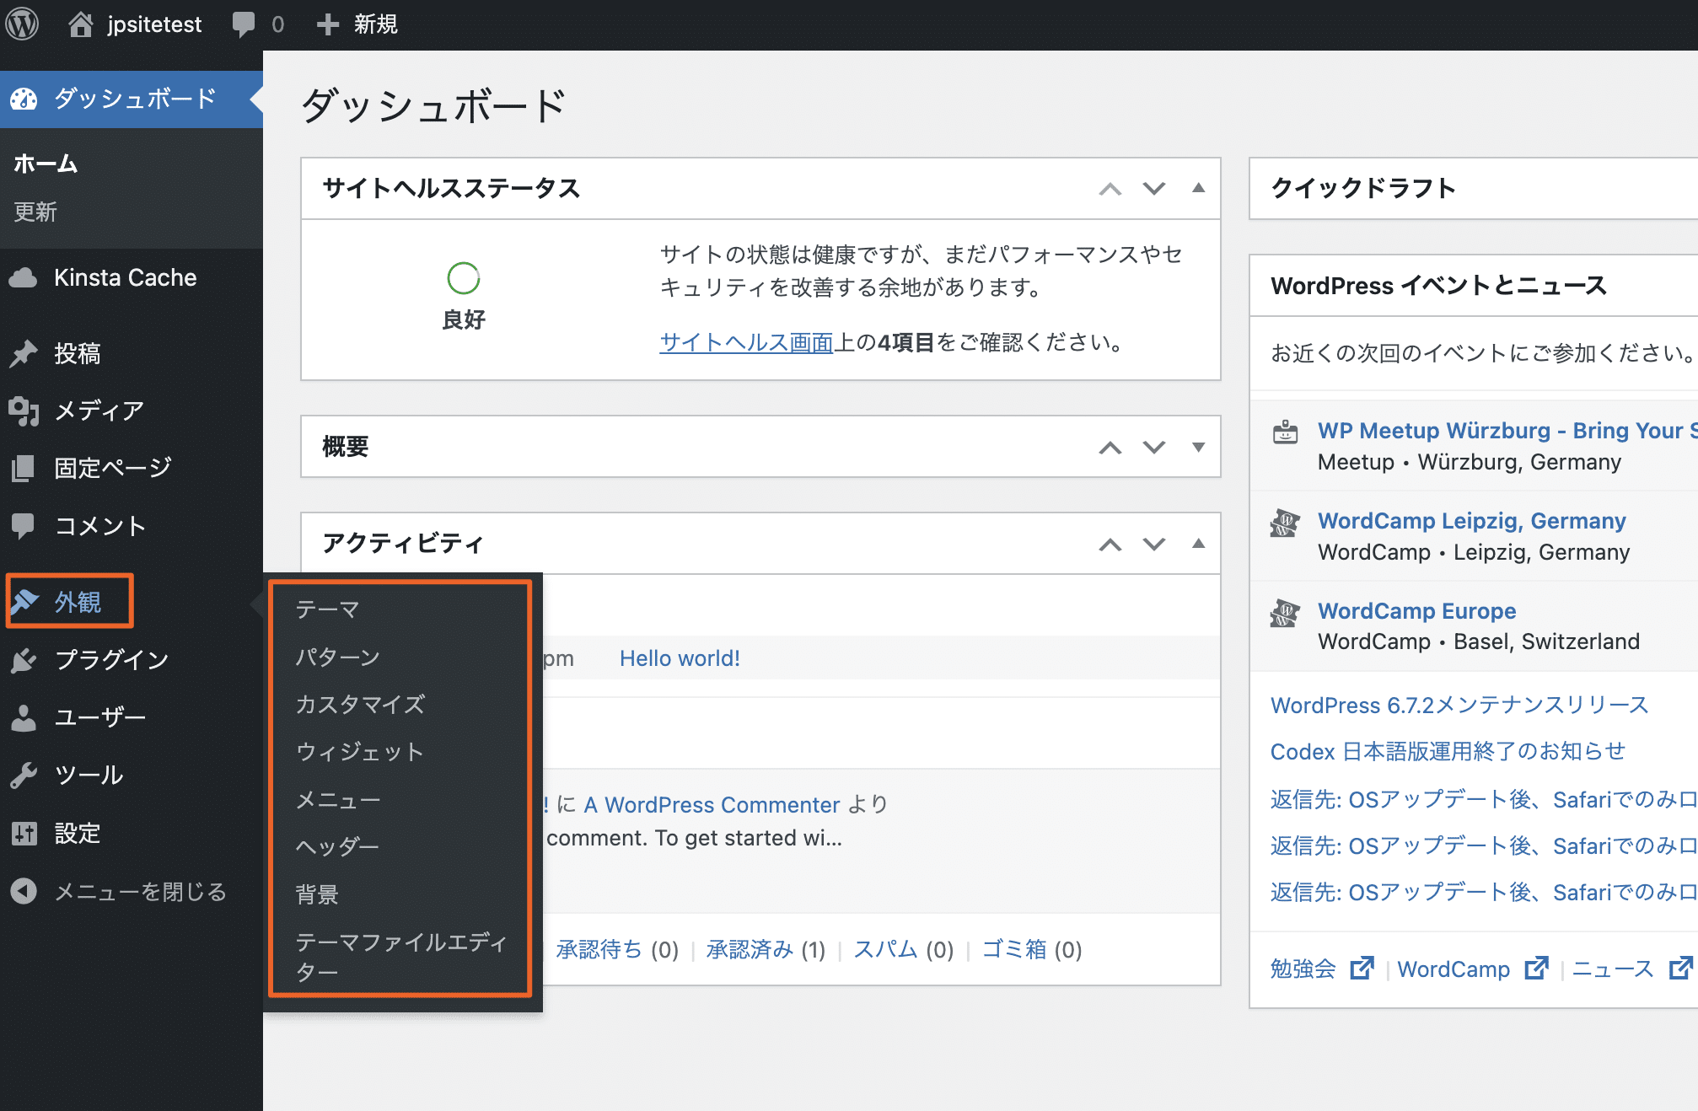
Task: Move 概要 widget up
Action: point(1110,447)
